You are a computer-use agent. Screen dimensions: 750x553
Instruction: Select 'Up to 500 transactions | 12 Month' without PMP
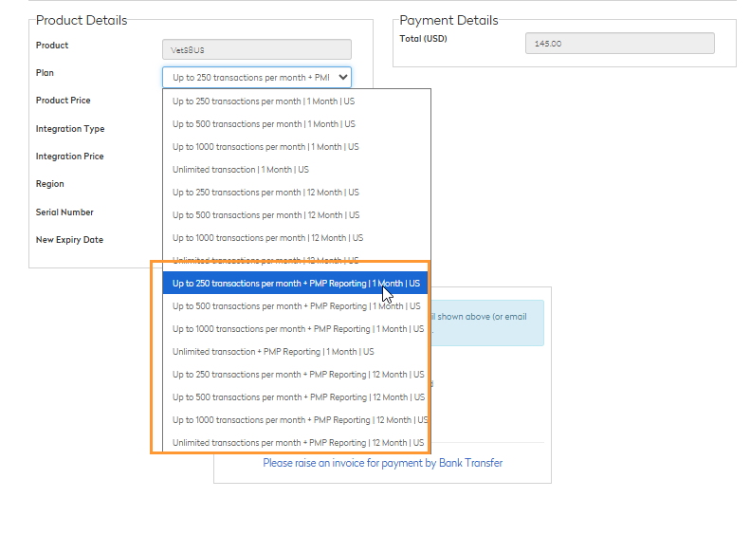pos(265,215)
